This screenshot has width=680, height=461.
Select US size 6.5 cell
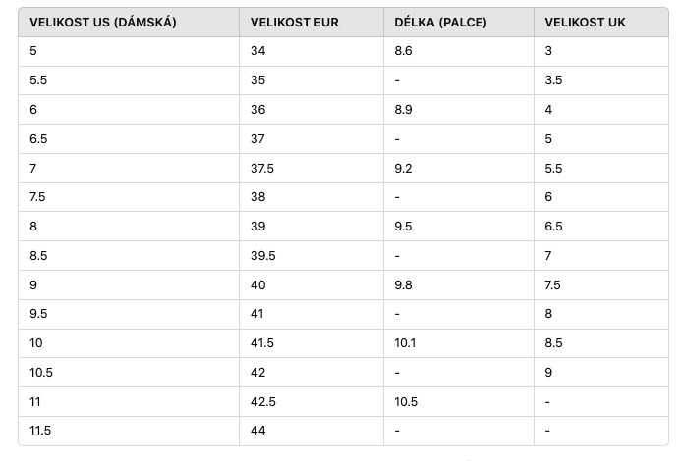(129, 139)
